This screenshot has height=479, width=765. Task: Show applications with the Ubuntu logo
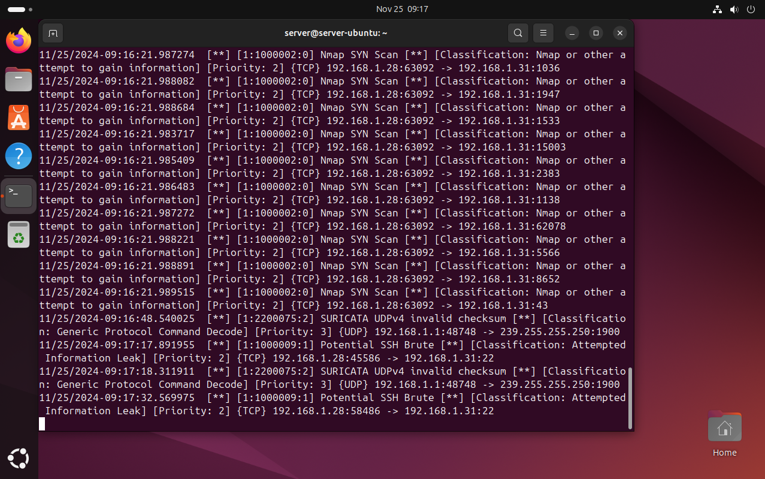[19, 459]
